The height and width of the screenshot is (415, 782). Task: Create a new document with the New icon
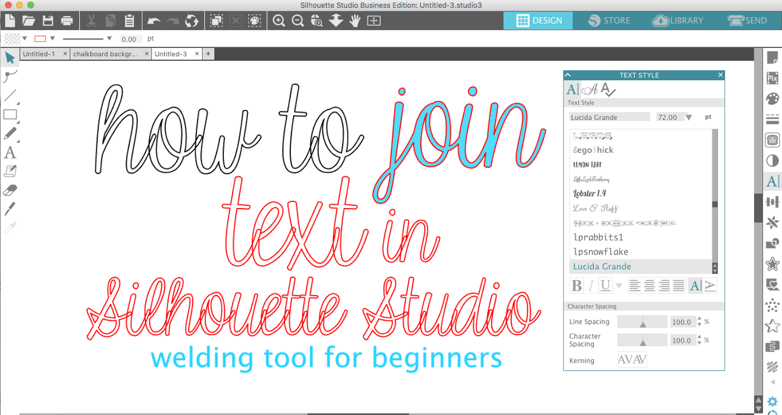pos(10,21)
